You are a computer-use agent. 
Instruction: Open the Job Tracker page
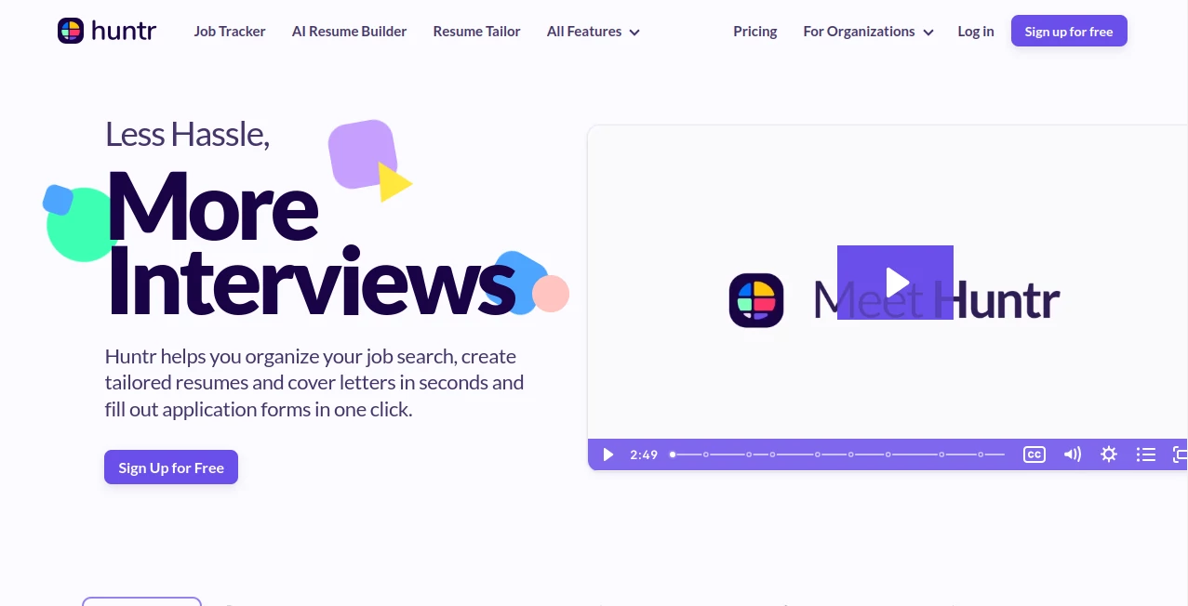point(230,31)
